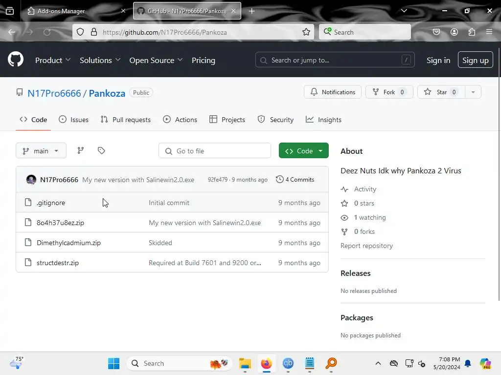Open the main branch dropdown
This screenshot has height=375, width=501.
[x=41, y=150]
